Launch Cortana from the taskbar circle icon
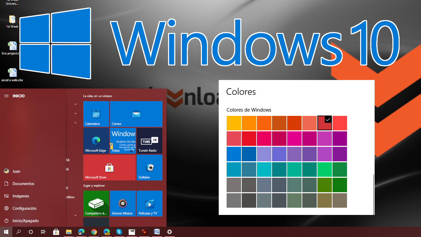Viewport: 421px width, 237px height. 31,232
